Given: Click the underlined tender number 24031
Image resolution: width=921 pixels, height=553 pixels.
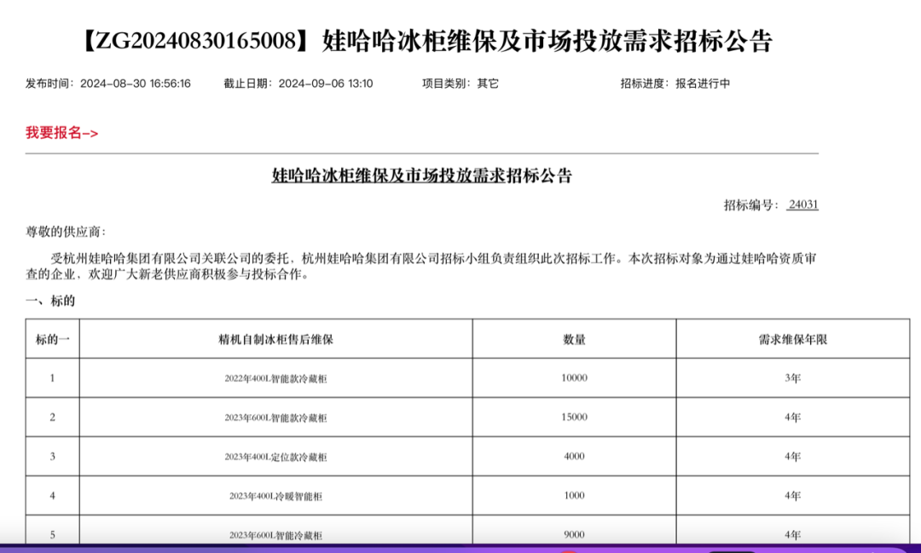Looking at the screenshot, I should 802,204.
